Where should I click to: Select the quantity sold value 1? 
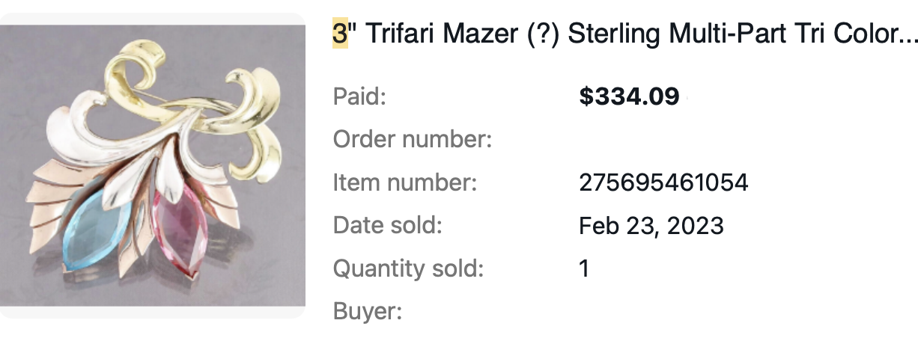point(585,268)
